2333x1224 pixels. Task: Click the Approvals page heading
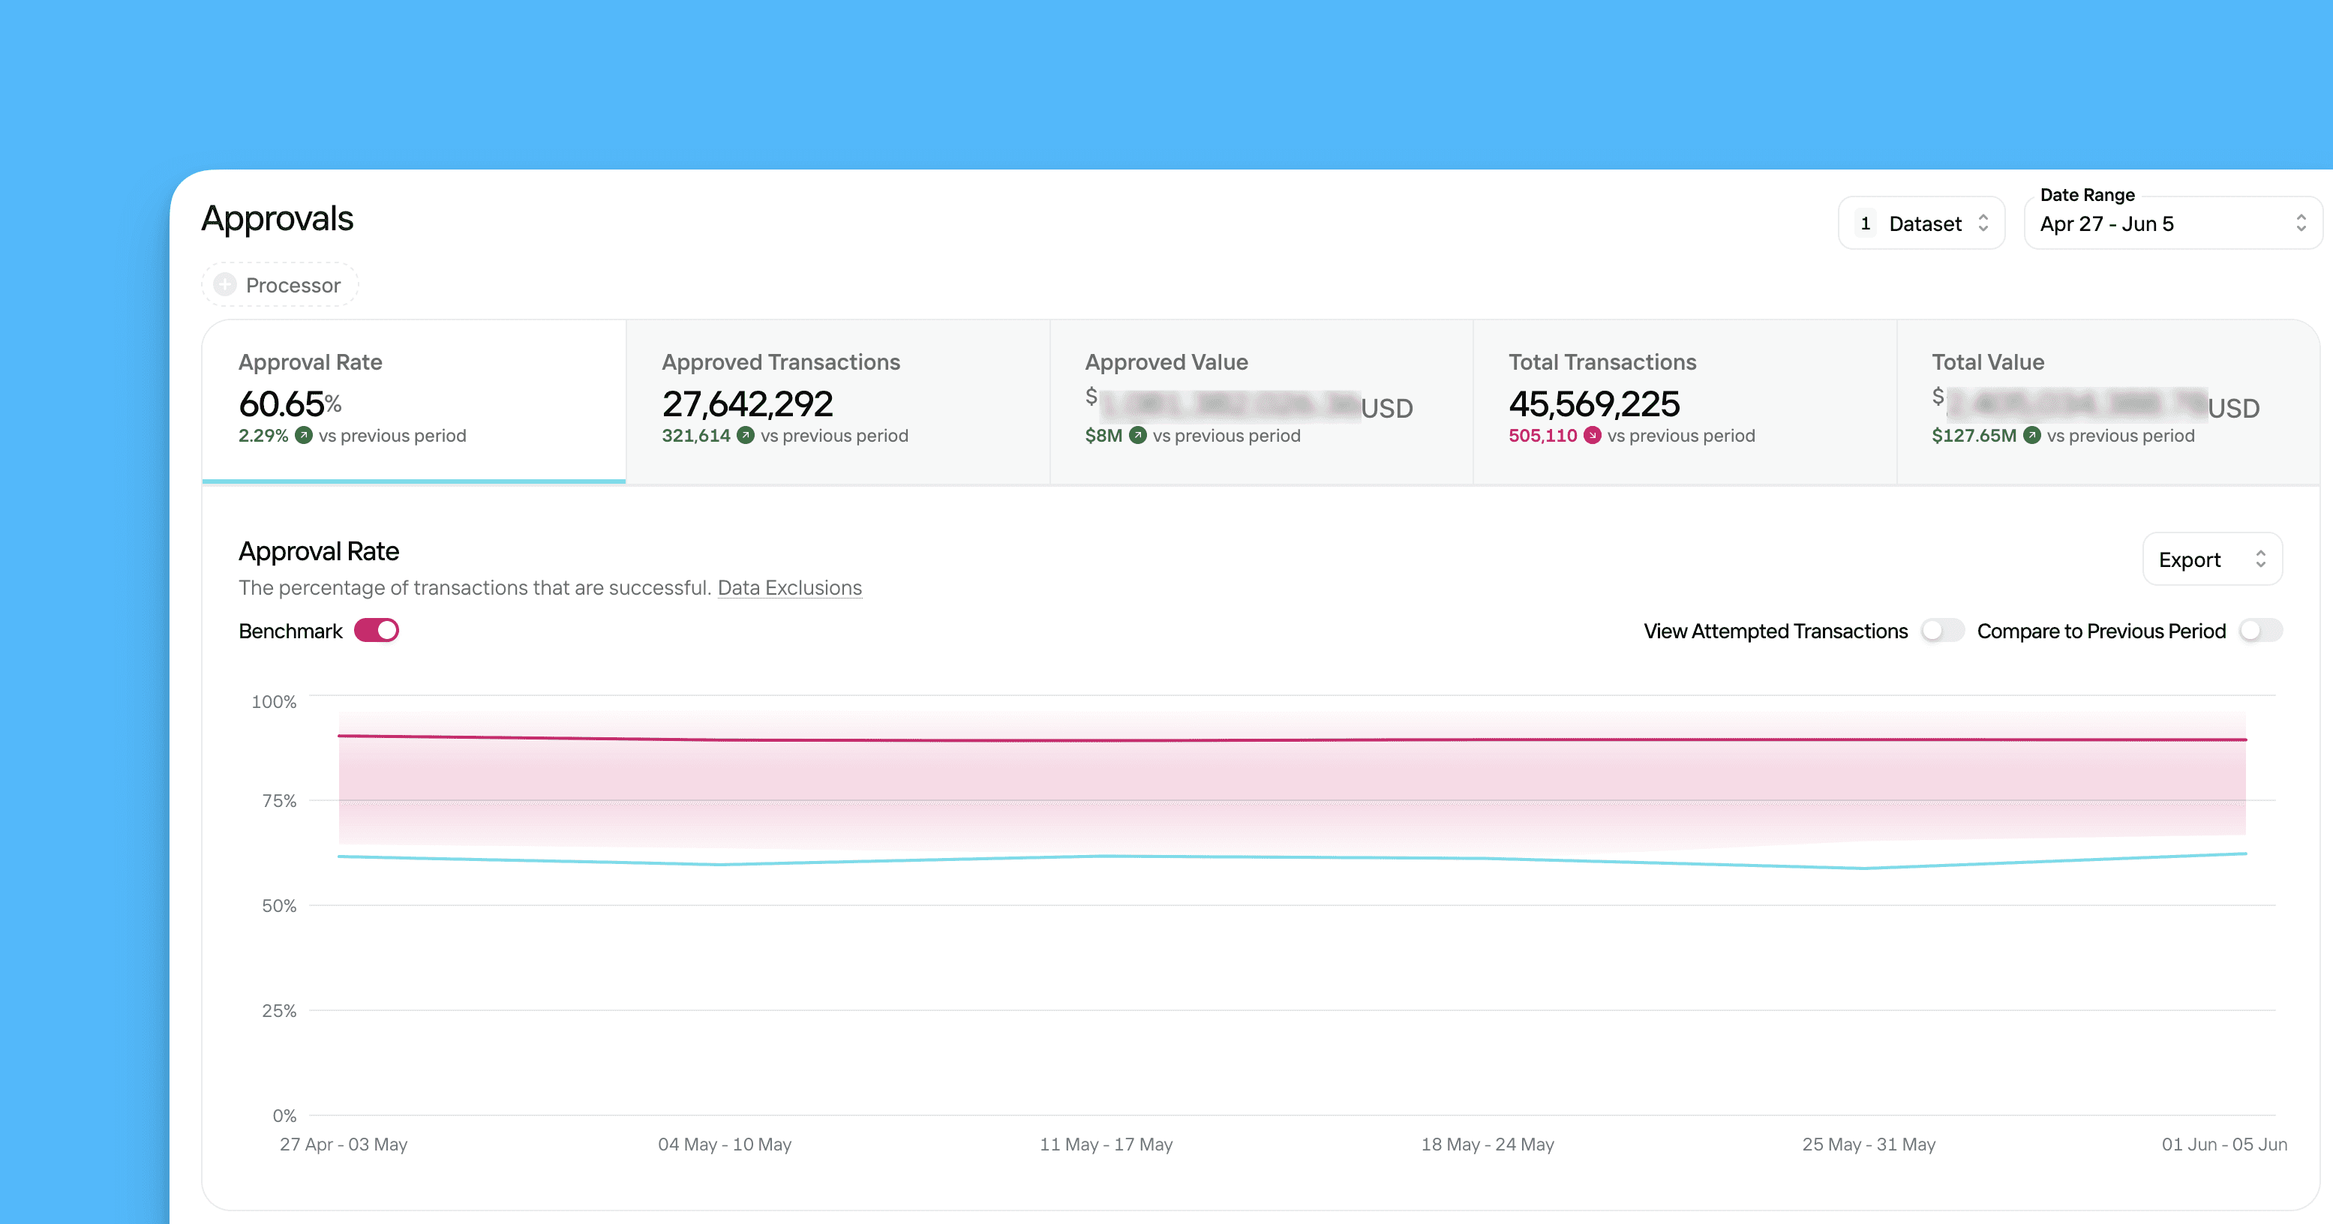pyautogui.click(x=277, y=219)
